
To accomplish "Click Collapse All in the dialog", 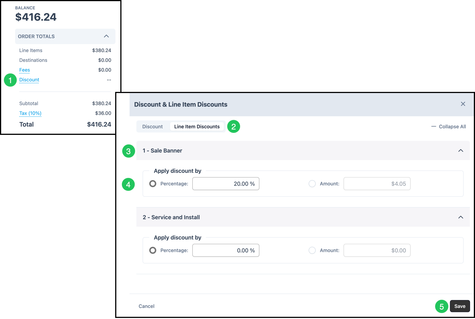I will click(448, 126).
